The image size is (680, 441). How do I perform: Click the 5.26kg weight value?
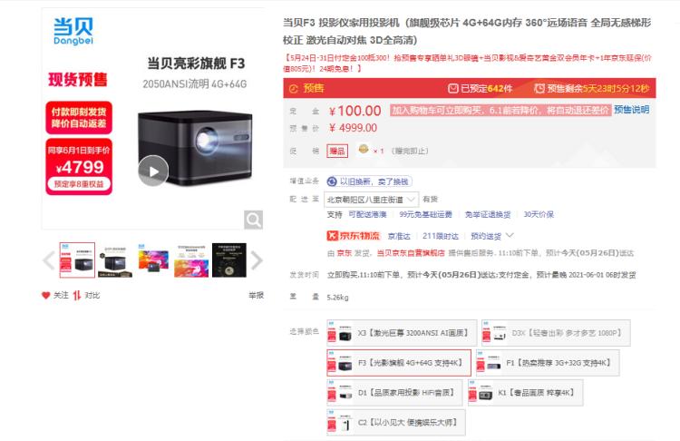pos(337,298)
